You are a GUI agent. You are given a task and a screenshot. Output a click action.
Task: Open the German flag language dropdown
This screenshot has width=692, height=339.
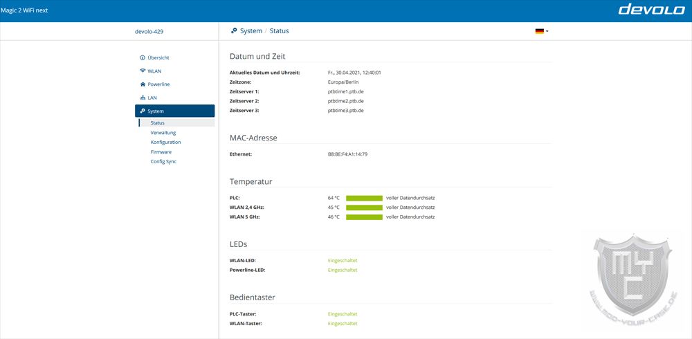(x=542, y=31)
